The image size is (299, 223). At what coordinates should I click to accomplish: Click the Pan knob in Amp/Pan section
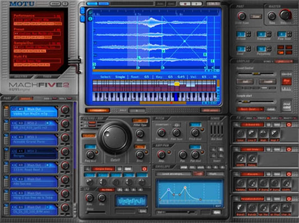183,155
